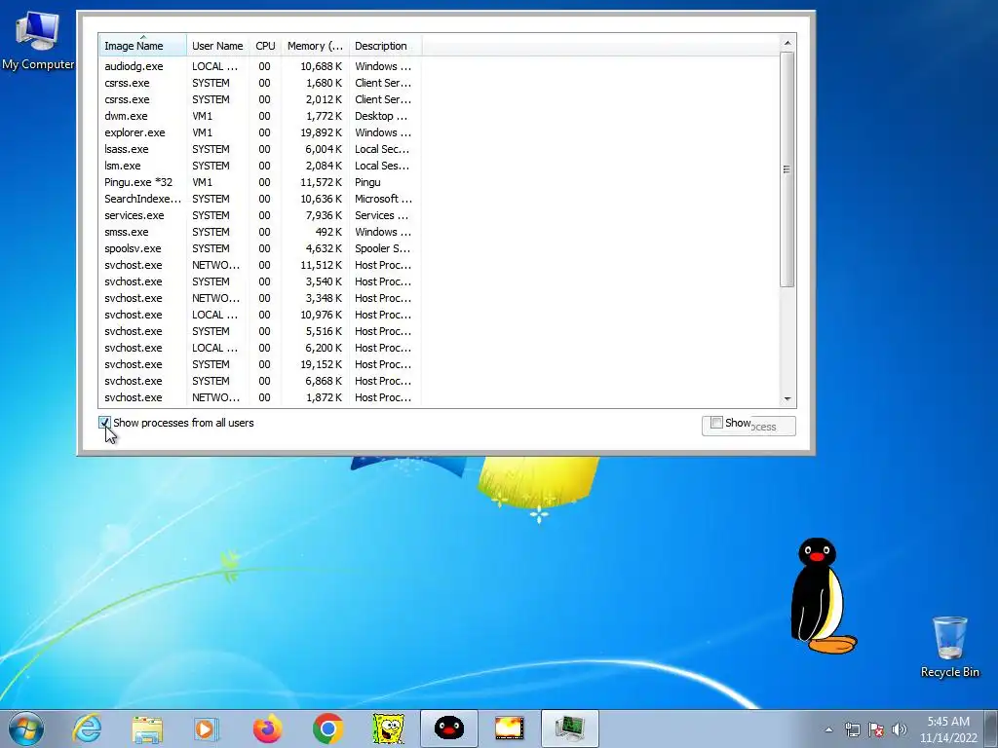Select the services.exe process
Screen dimensions: 998x748
click(x=259, y=215)
